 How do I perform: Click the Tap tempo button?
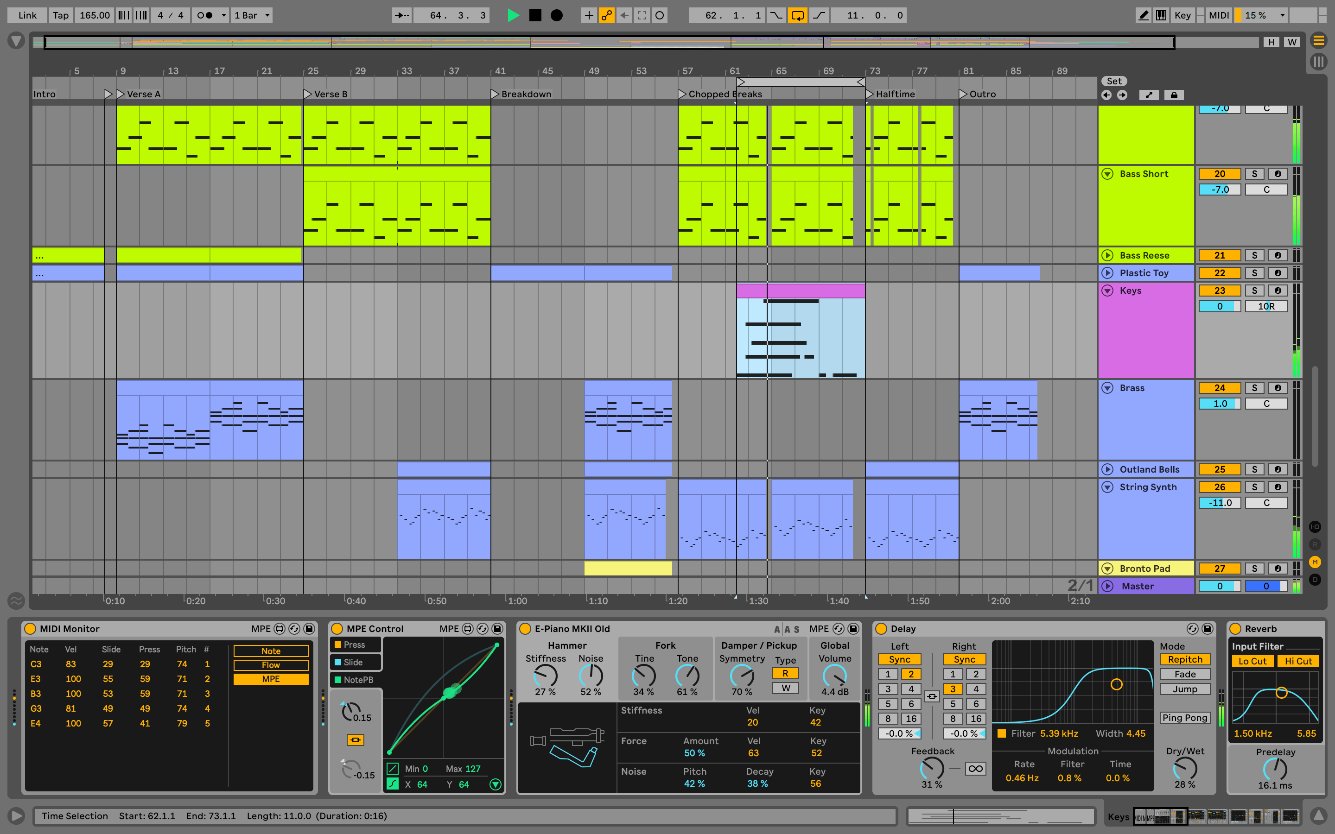point(61,15)
